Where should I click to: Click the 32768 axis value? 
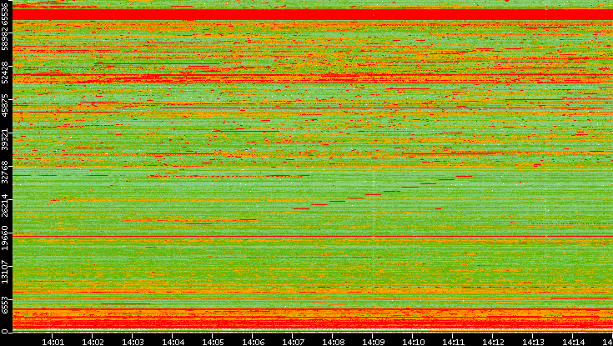point(4,170)
